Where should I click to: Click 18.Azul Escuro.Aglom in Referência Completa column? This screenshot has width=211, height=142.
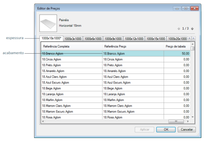tap(72, 83)
